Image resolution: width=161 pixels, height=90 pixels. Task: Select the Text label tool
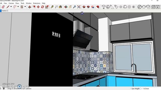56,7
